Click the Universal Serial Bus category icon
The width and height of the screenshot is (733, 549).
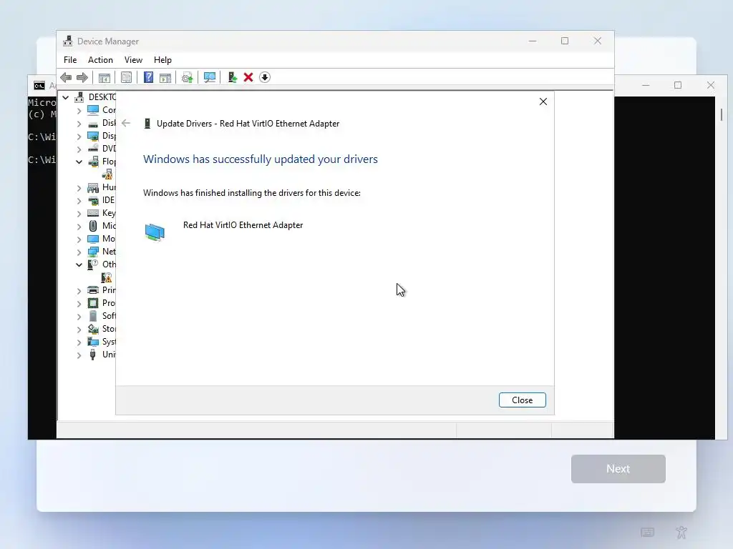tap(92, 355)
